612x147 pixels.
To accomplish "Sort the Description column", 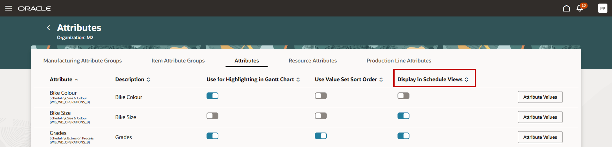I will coord(148,80).
